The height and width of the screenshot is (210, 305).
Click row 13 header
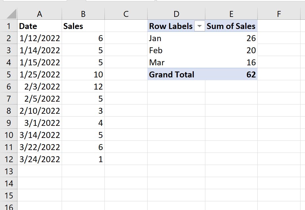click(8, 171)
